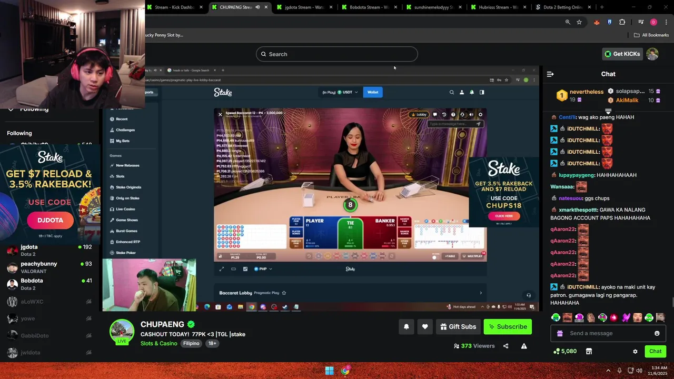This screenshot has height=379, width=674.
Task: Click the pink flame emote in the quick bar
Action: point(614,317)
